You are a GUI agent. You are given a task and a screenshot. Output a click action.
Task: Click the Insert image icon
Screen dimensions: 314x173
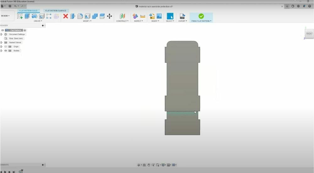click(x=159, y=16)
